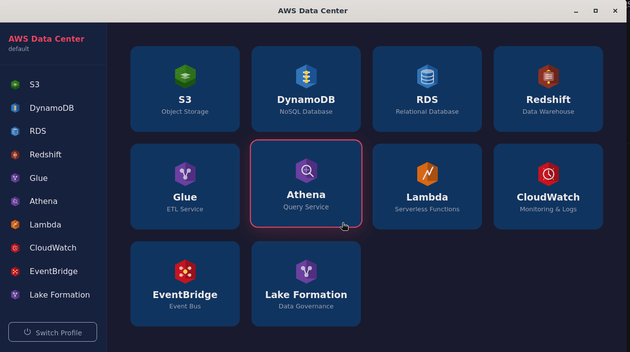Click the orange Lambda icon on the card
The width and height of the screenshot is (630, 352).
click(x=428, y=174)
